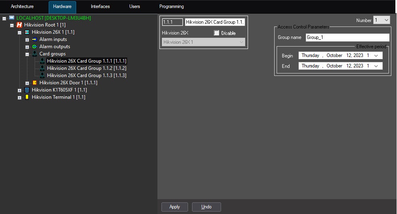The height and width of the screenshot is (214, 397).
Task: Open the Begin date picker dropdown
Action: click(376, 55)
